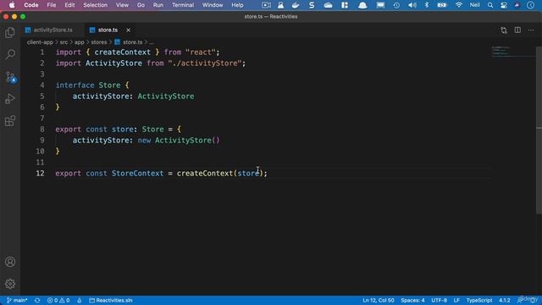Click the editor vertical scrollbar

(539, 130)
